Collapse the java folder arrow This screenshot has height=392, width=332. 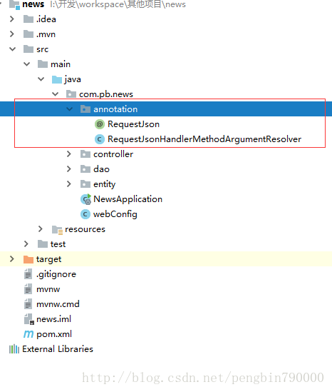point(41,79)
